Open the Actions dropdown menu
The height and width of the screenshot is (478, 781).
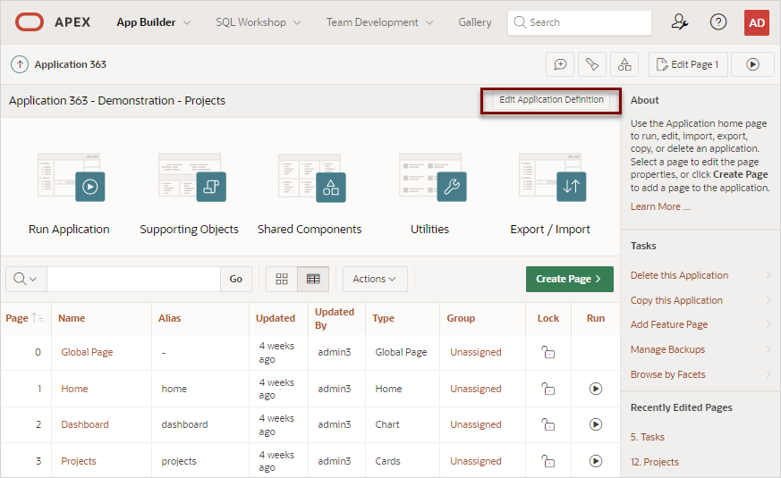pyautogui.click(x=375, y=279)
